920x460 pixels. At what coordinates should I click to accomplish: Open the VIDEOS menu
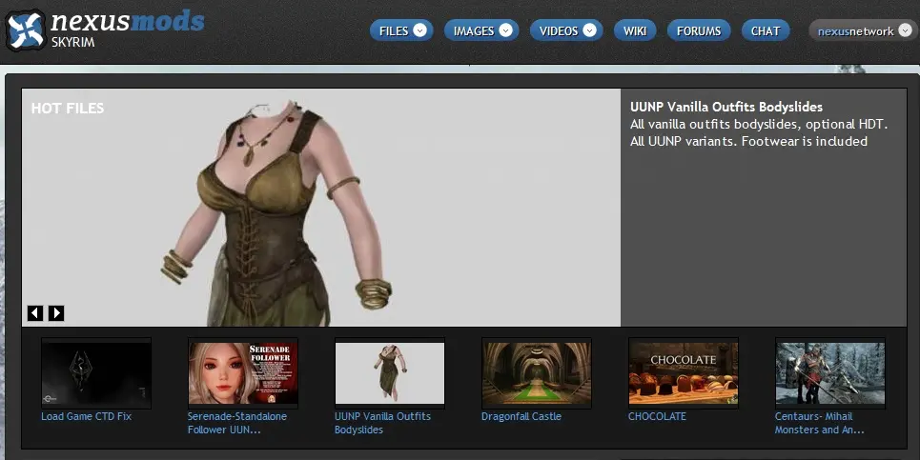coord(566,30)
